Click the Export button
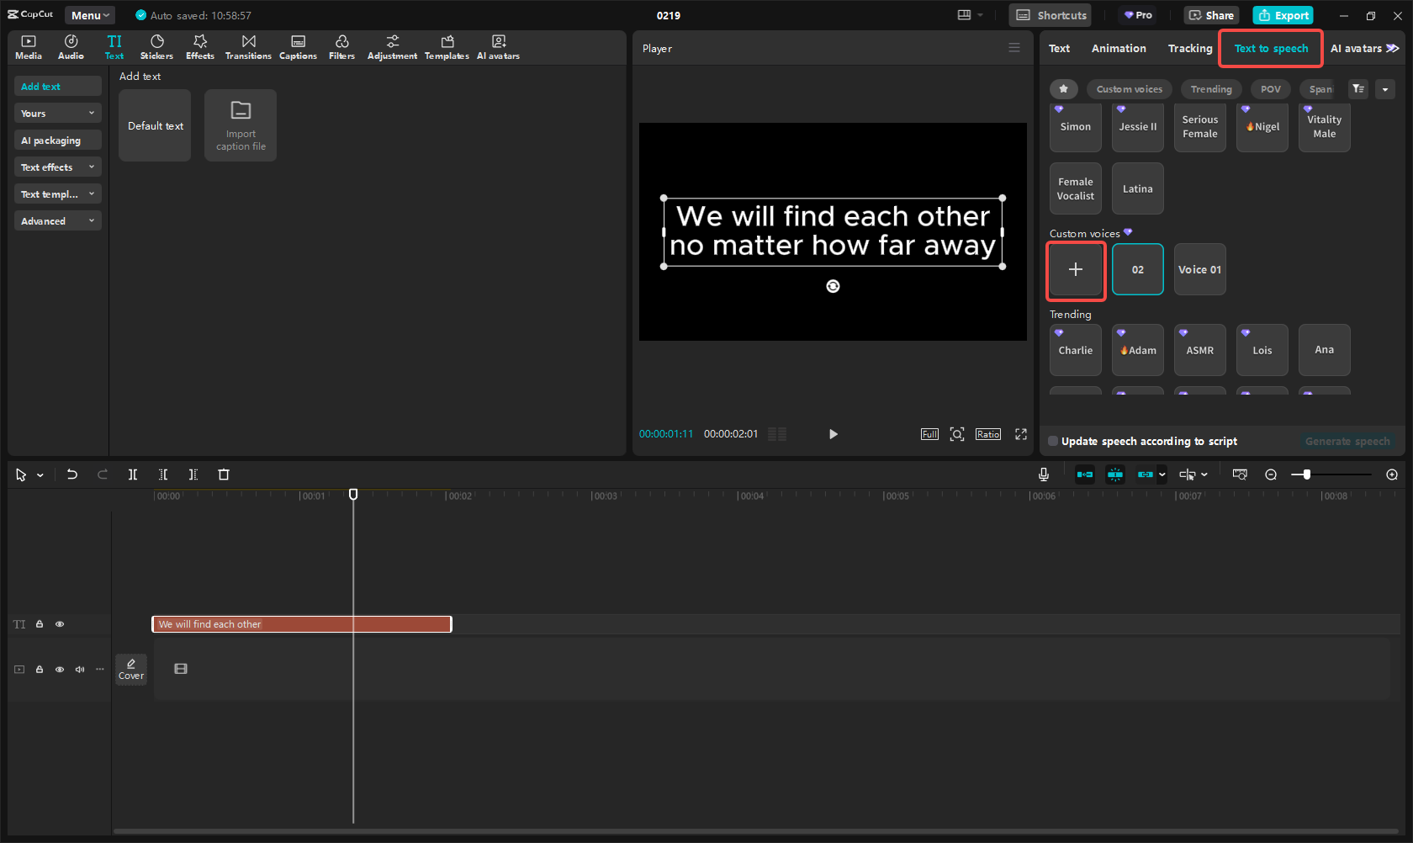Viewport: 1413px width, 843px height. point(1283,15)
